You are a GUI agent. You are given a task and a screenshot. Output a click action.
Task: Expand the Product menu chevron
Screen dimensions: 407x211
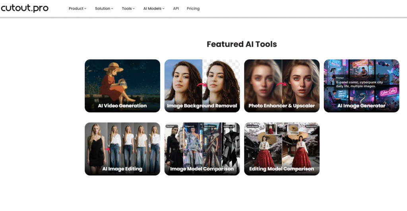85,9
